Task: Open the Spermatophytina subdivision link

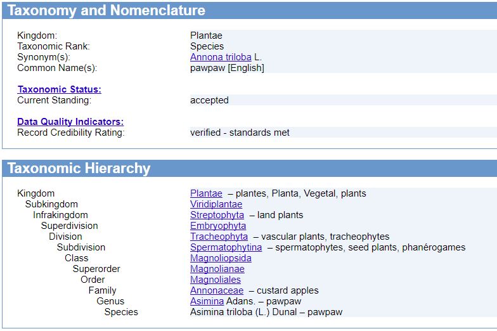Action: [x=226, y=247]
